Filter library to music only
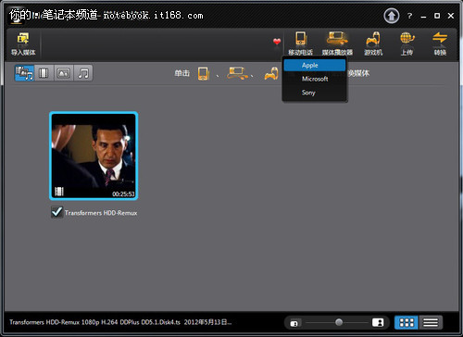The width and height of the screenshot is (463, 337). coord(83,73)
